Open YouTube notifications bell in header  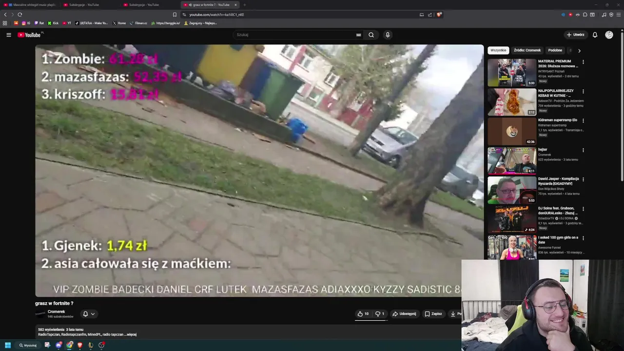point(595,35)
